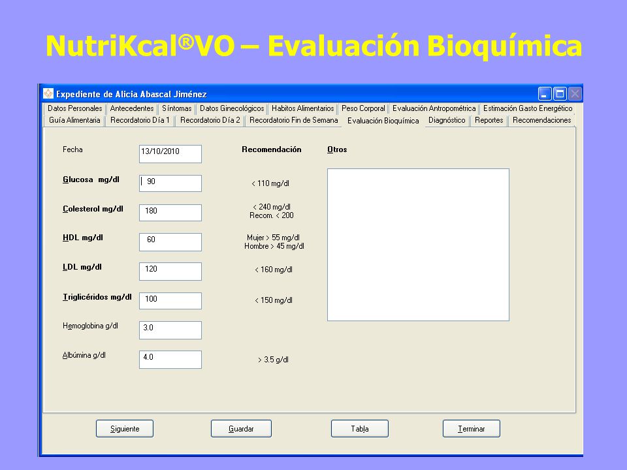The image size is (627, 470).
Task: Click the '> 3.5 g/dl' recommendation text
Action: point(273,360)
